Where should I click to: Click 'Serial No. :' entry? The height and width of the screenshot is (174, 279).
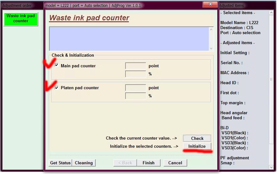click(x=231, y=63)
